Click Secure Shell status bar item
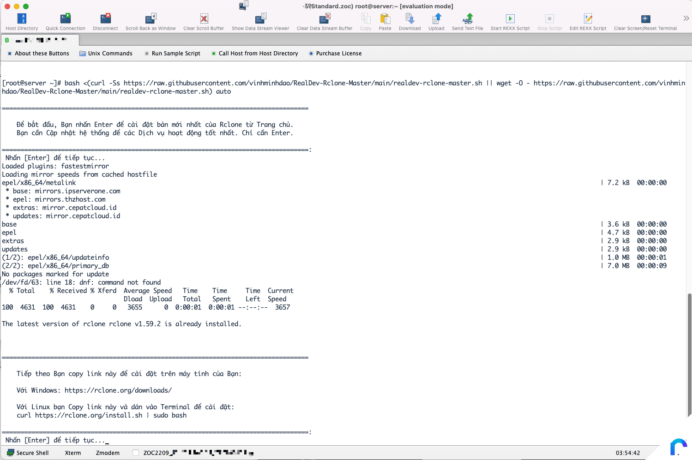The width and height of the screenshot is (692, 460). [x=28, y=453]
